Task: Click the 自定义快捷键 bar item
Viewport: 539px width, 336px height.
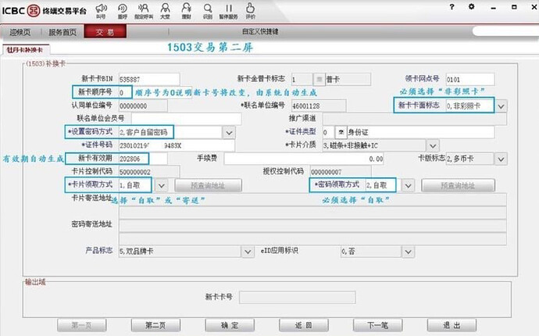Action: (260, 31)
